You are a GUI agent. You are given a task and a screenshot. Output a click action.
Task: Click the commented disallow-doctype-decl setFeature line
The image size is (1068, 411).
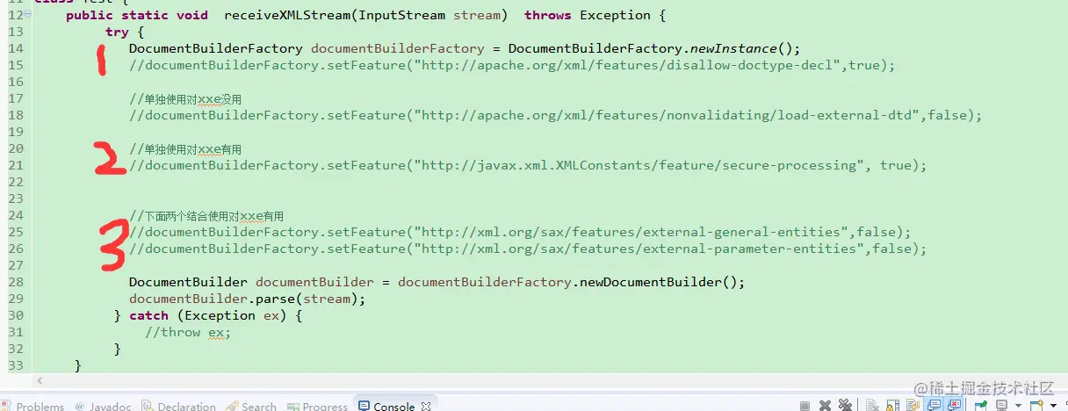(512, 65)
